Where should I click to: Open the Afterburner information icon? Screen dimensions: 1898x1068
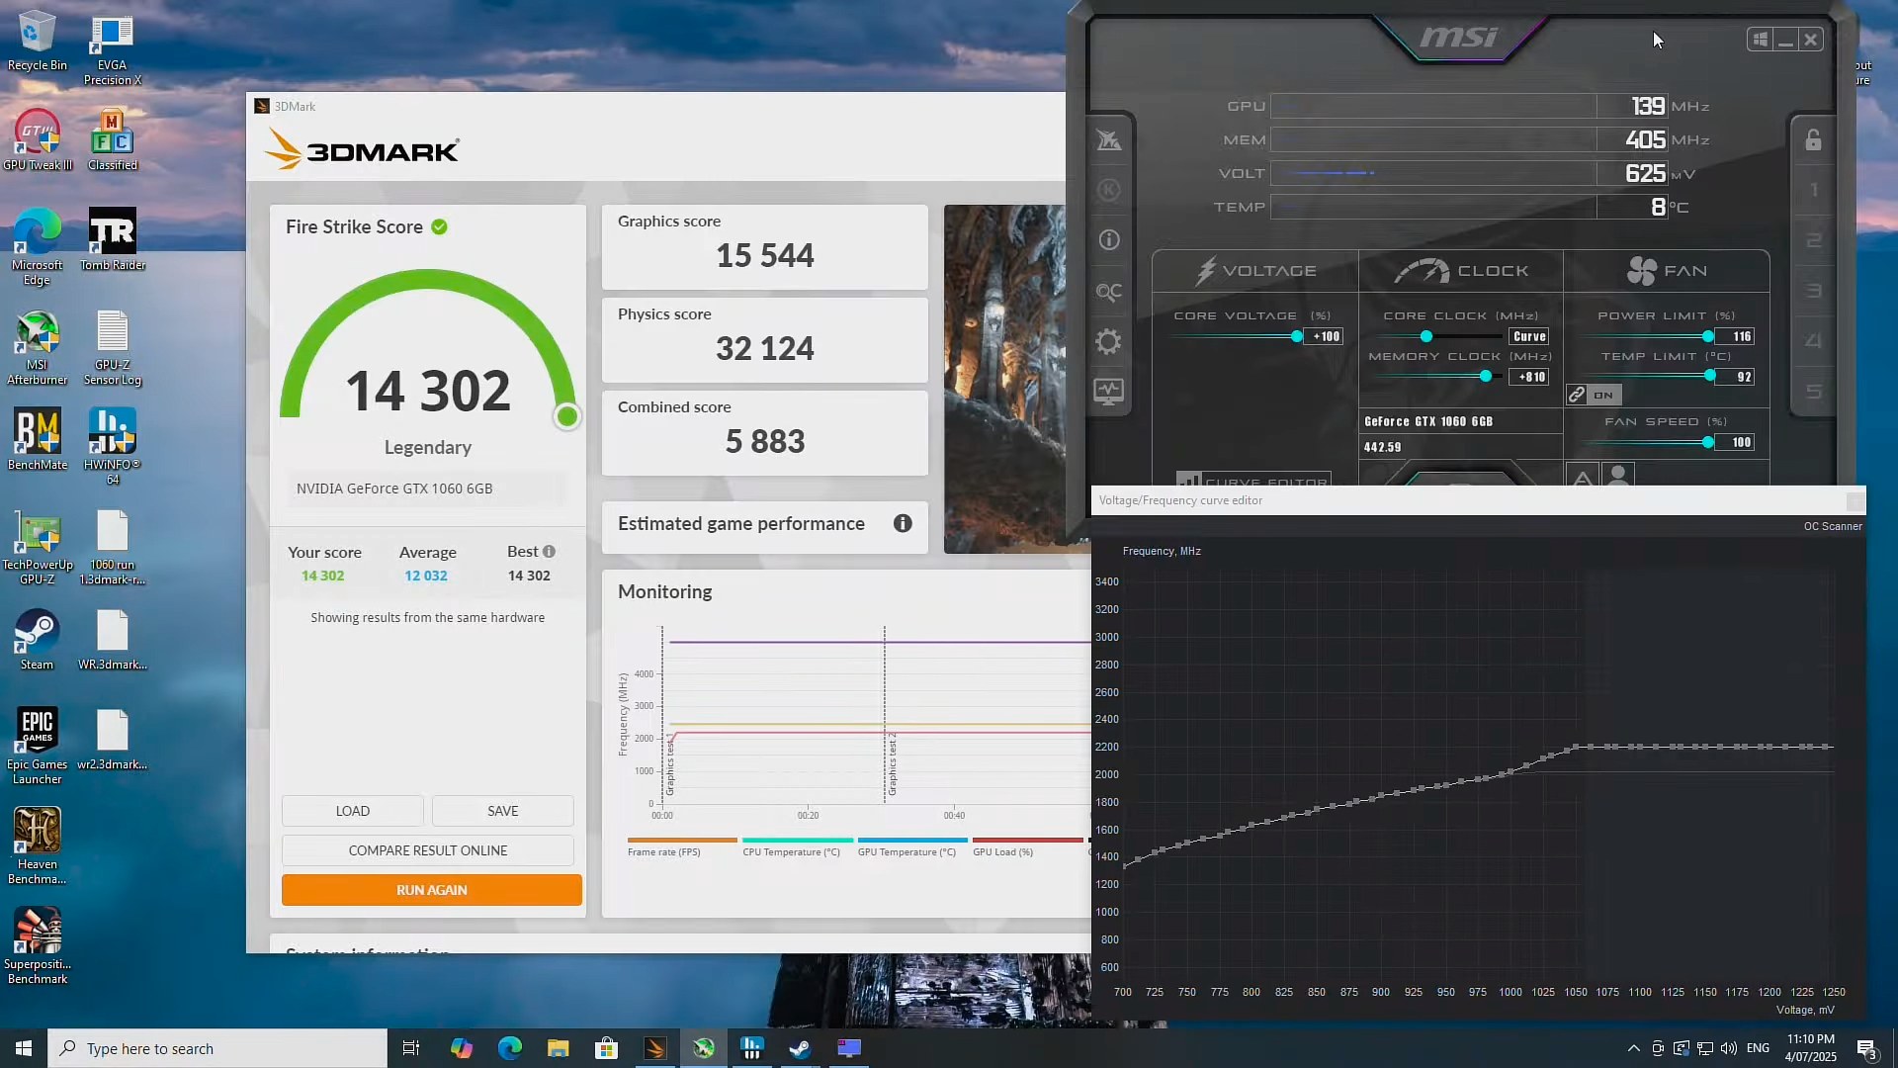[1108, 240]
